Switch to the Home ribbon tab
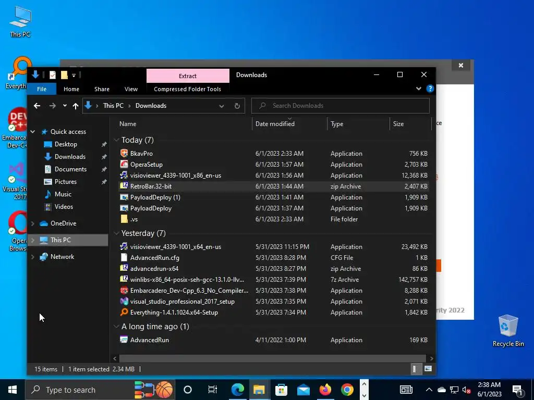 (x=71, y=89)
